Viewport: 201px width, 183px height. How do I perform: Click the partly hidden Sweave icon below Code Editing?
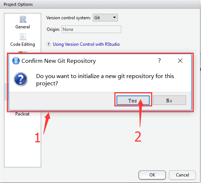pos(23,52)
